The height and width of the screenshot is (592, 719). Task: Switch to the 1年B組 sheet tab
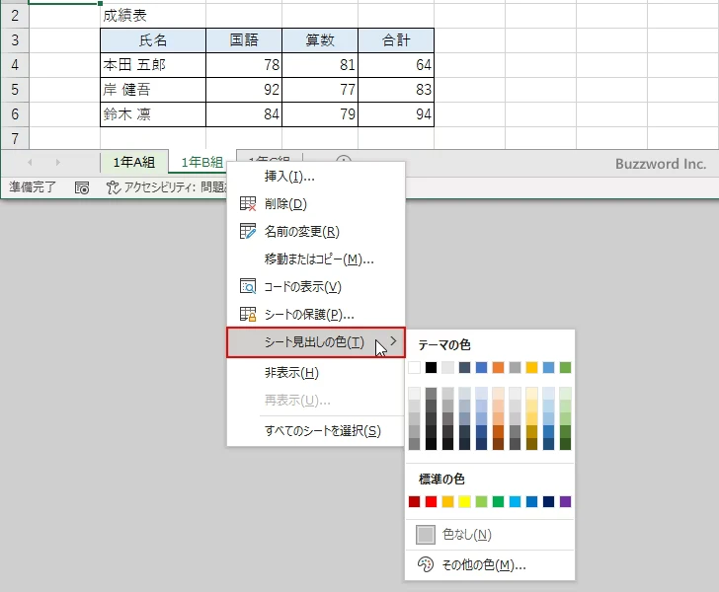[202, 162]
